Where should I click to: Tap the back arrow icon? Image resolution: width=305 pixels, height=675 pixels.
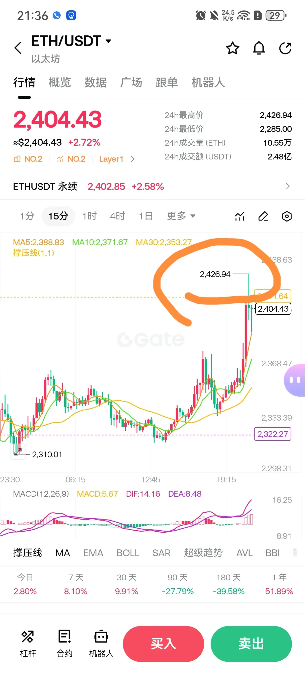[18, 48]
